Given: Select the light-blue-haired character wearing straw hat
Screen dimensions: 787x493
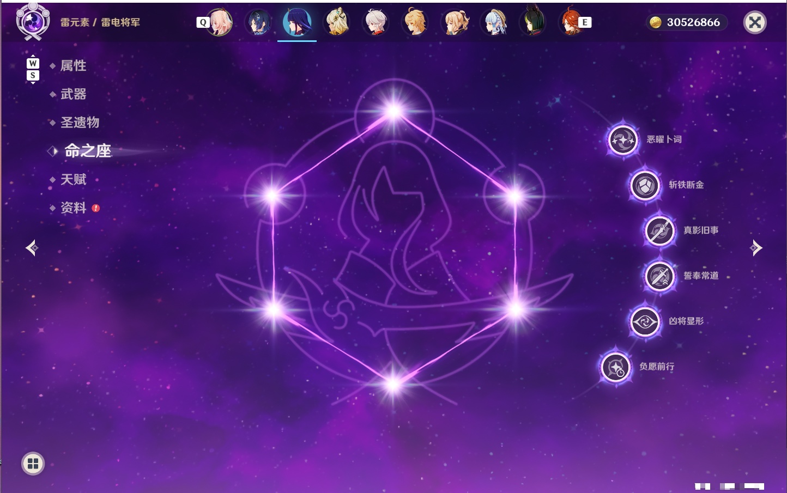Looking at the screenshot, I should (x=494, y=22).
